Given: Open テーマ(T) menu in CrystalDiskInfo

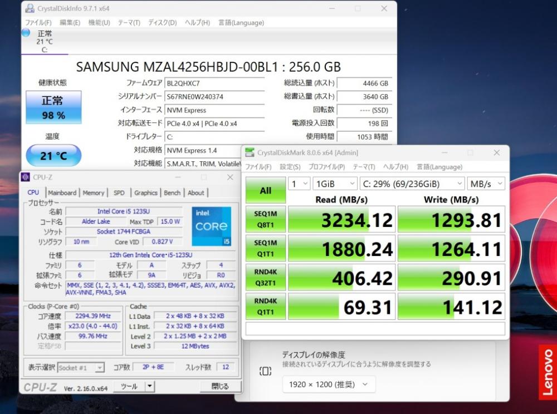Looking at the screenshot, I should 129,23.
